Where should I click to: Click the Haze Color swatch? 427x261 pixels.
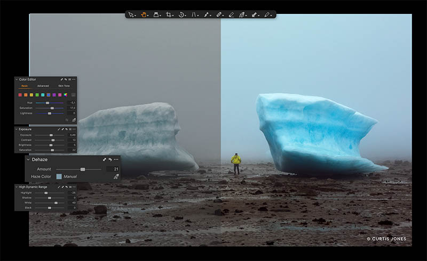[x=59, y=177]
